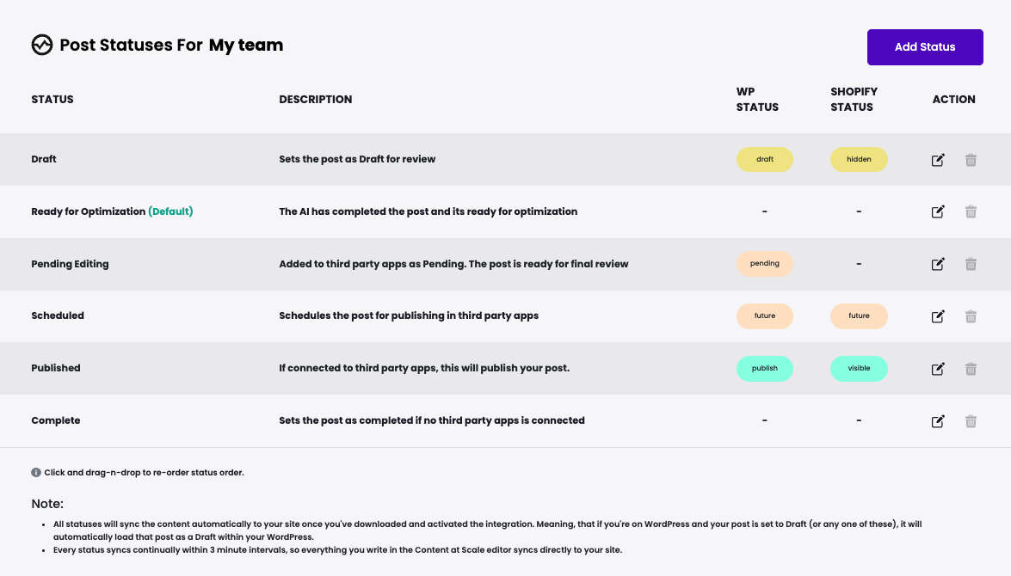Click the yellow hidden Shopify status badge
Viewport: 1011px width, 576px height.
(x=859, y=159)
